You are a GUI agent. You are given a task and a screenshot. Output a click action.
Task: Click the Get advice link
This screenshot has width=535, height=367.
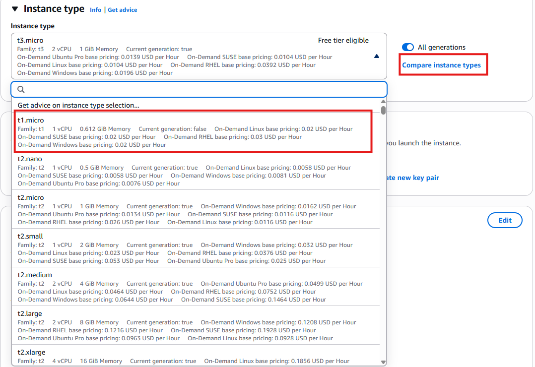(123, 10)
